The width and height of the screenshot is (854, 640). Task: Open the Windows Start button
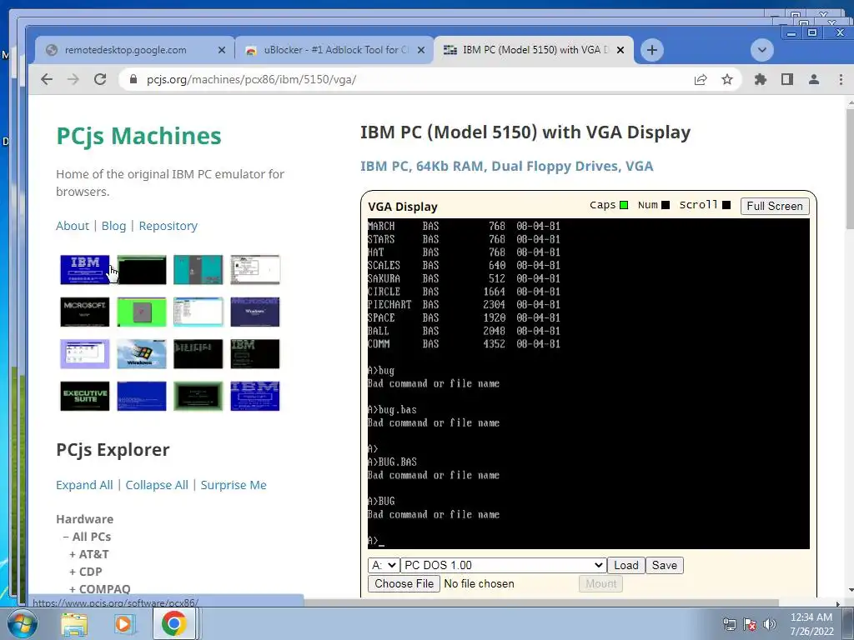pos(22,623)
